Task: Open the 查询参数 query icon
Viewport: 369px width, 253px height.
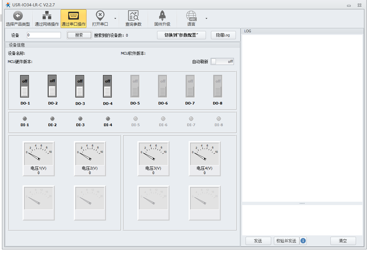Action: coord(133,16)
